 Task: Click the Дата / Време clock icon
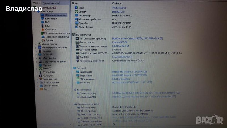pos(76,27)
